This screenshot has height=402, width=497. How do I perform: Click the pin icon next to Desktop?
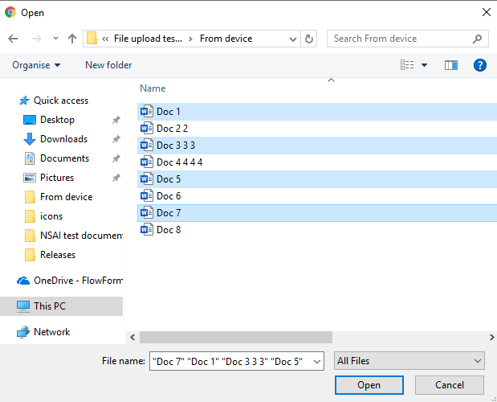click(x=116, y=120)
